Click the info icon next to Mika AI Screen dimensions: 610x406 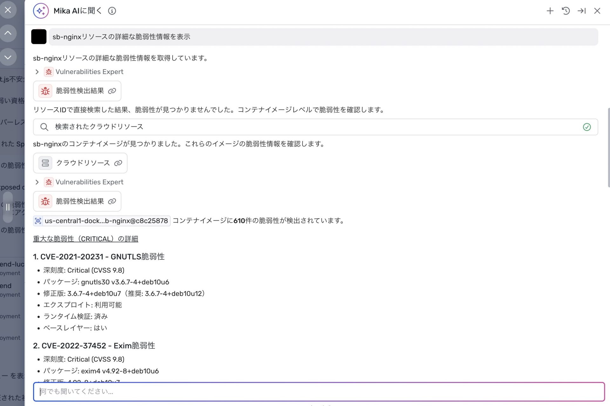tap(112, 11)
